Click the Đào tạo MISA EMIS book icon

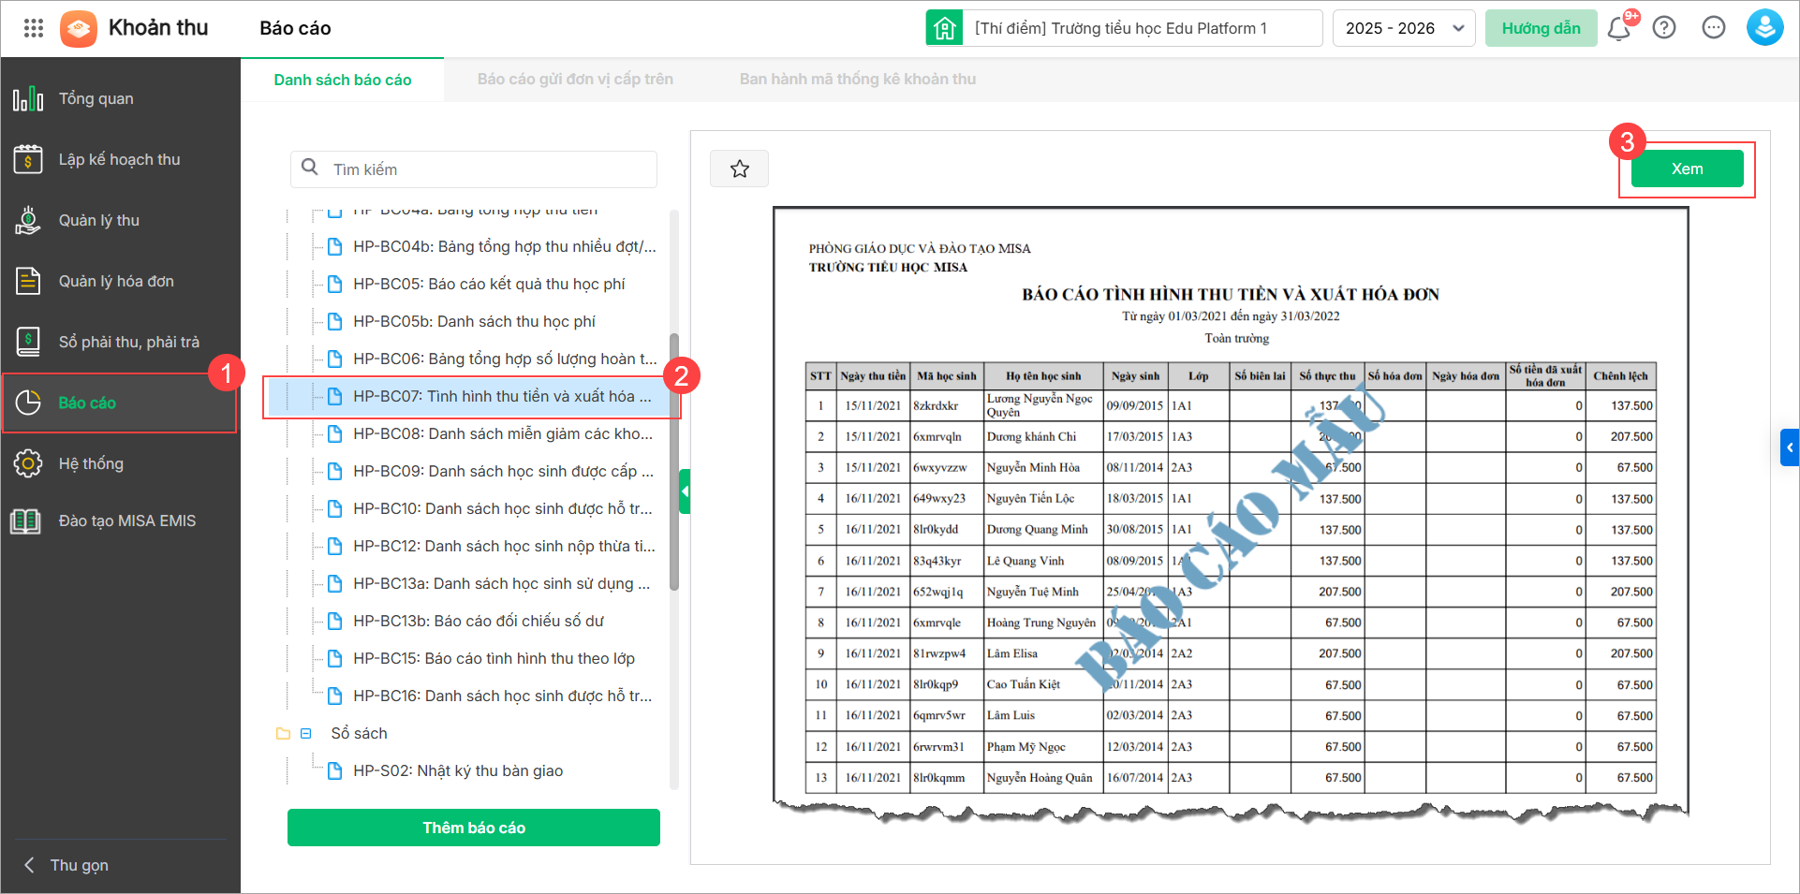point(25,520)
